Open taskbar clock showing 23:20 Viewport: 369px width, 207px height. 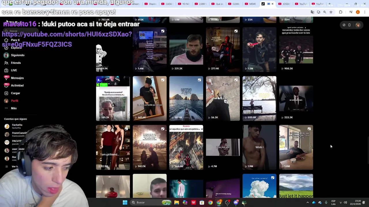[x=355, y=202]
